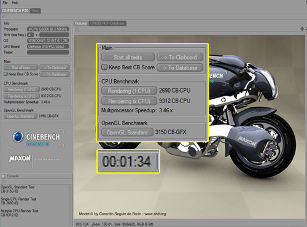307x227 pixels.
Task: Click the sidebar 3150 CB-GFX score
Action: pos(49,116)
